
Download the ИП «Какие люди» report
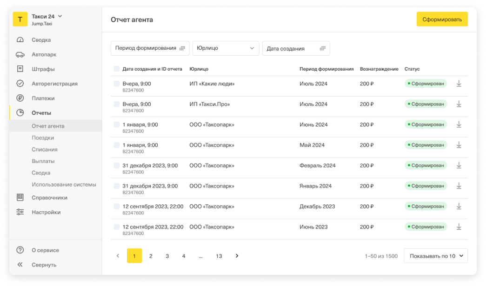pyautogui.click(x=459, y=84)
